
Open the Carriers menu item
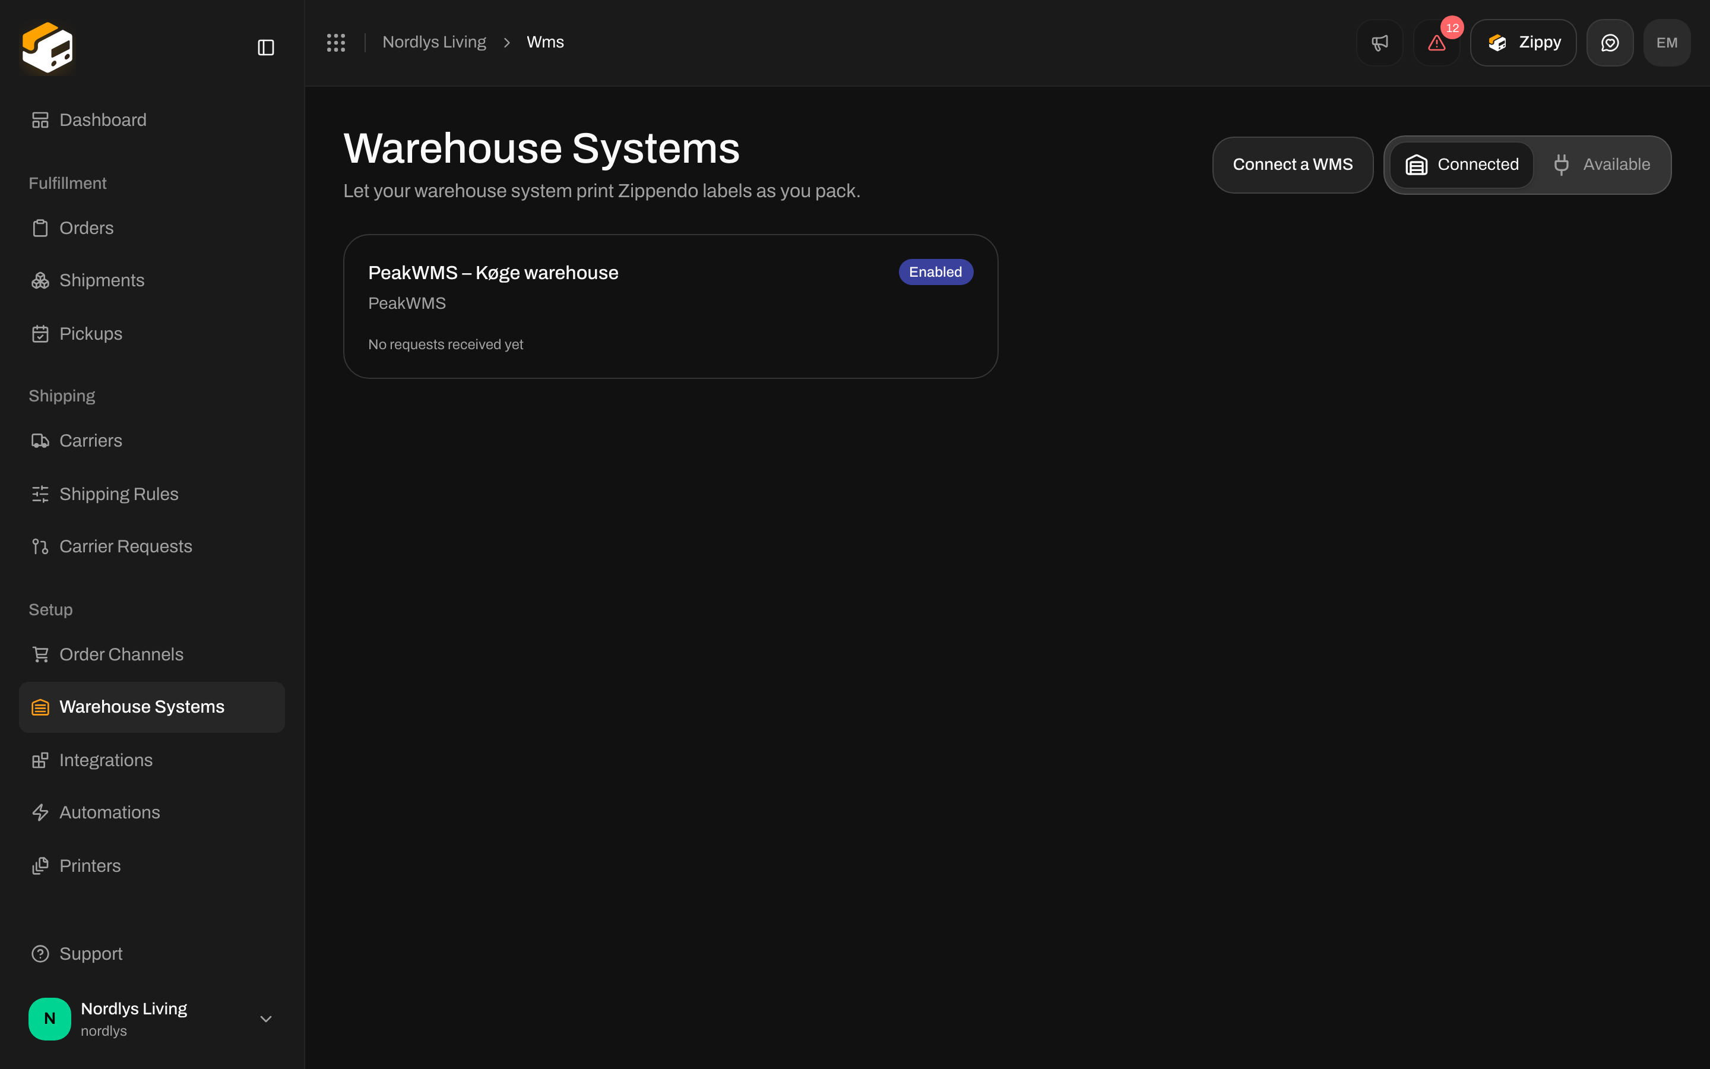coord(152,441)
